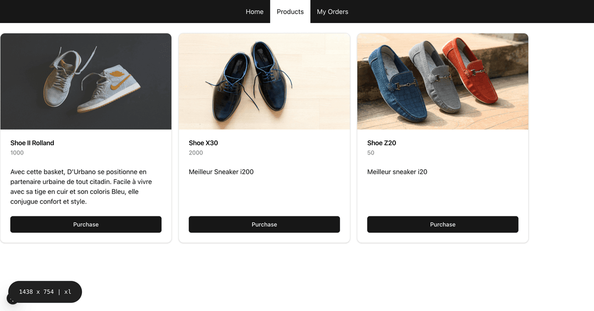The width and height of the screenshot is (594, 311).
Task: Select the Products tab
Action: [x=290, y=12]
